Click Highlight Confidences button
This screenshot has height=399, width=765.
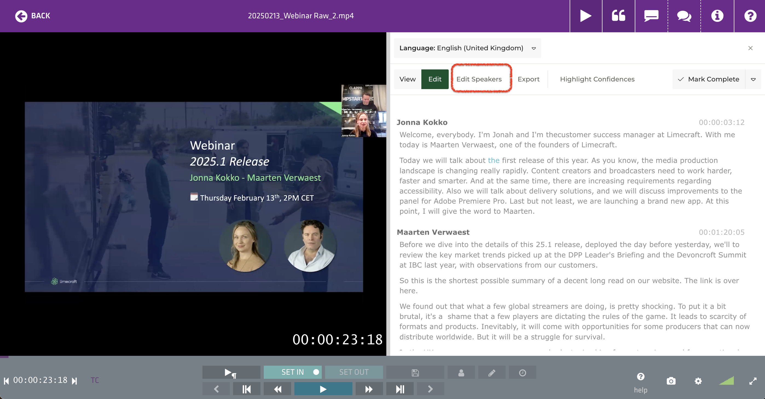[x=597, y=79]
